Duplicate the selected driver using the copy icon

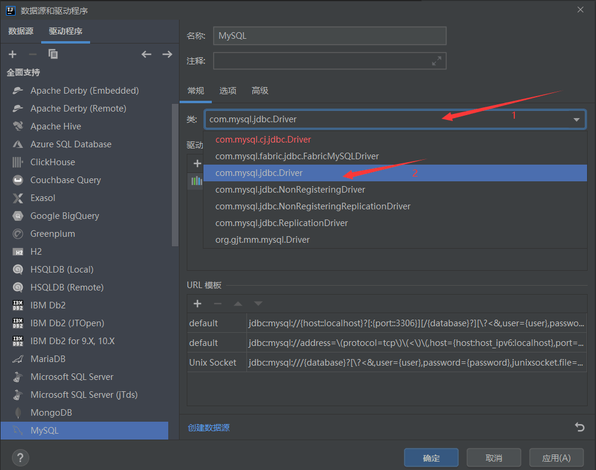[x=53, y=54]
